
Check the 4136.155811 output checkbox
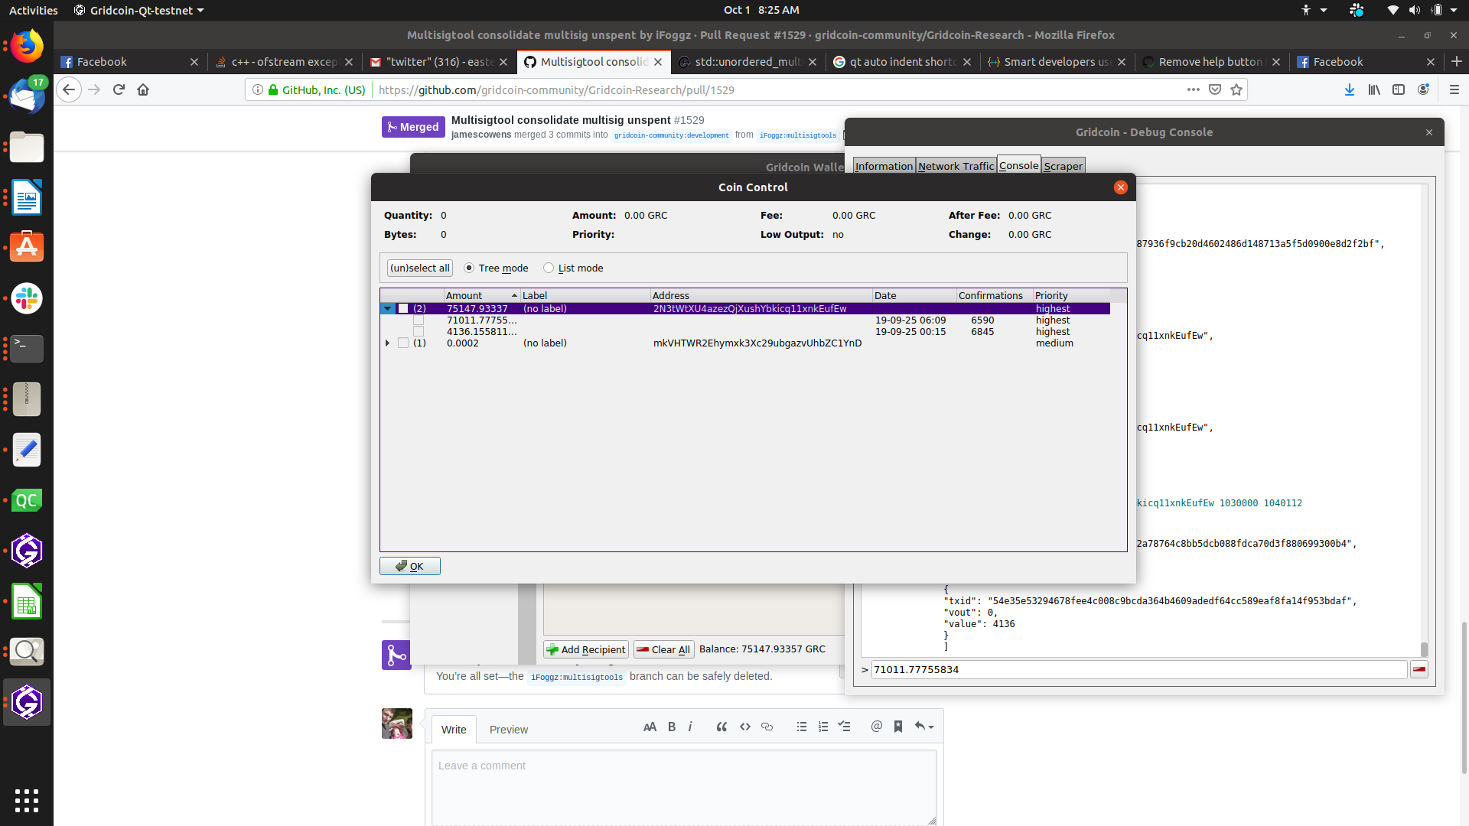pyautogui.click(x=419, y=332)
